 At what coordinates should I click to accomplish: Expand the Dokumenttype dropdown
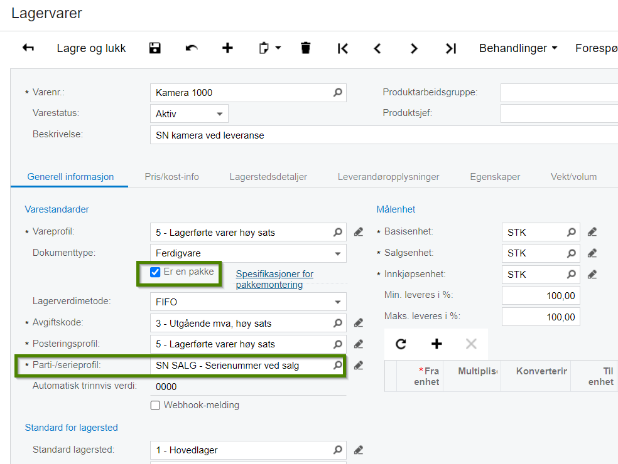click(x=248, y=253)
